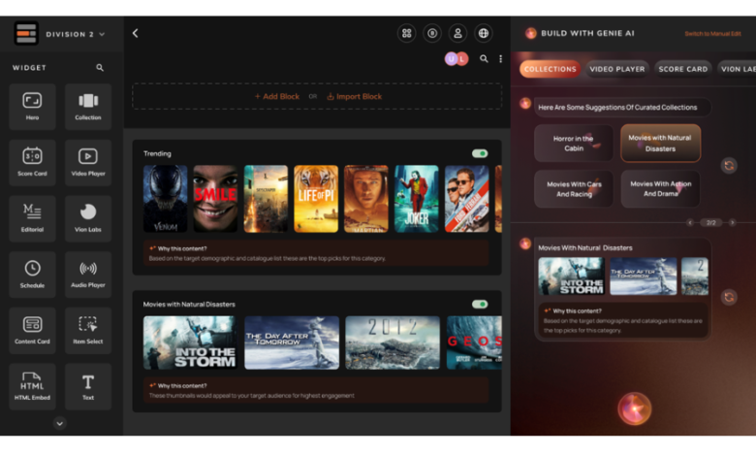Toggle Movies with Natural Disasters block switch
Image resolution: width=756 pixels, height=456 pixels.
click(480, 304)
